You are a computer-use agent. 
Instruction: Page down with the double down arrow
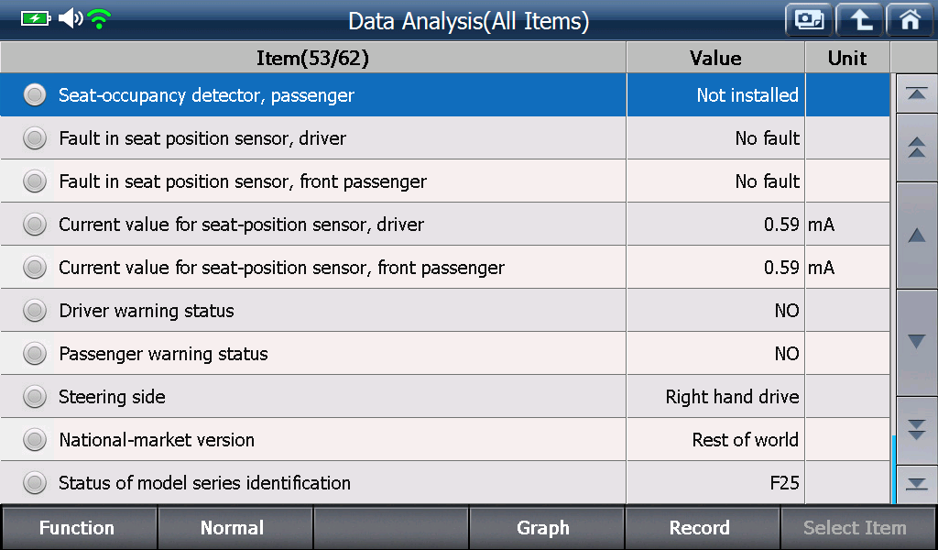[916, 430]
